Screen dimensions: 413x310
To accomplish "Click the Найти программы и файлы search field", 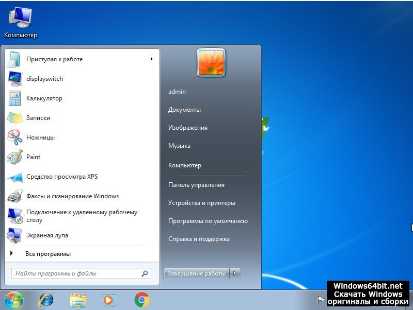I will coord(77,273).
